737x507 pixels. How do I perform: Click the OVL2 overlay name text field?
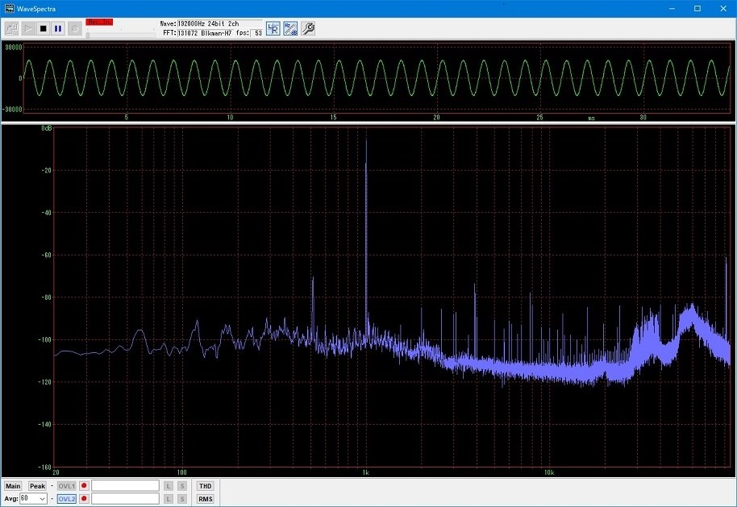pos(125,499)
